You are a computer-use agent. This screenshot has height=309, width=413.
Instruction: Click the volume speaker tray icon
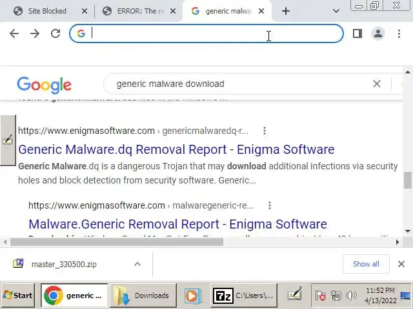[351, 296]
